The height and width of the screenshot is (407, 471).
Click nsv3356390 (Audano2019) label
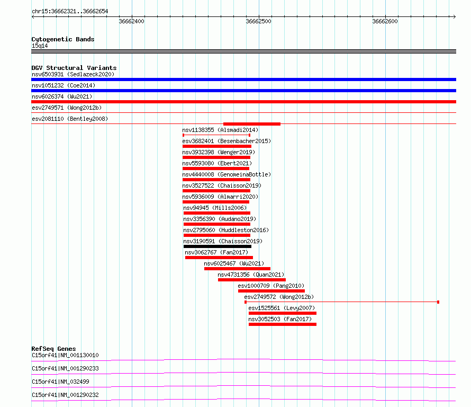(220, 219)
